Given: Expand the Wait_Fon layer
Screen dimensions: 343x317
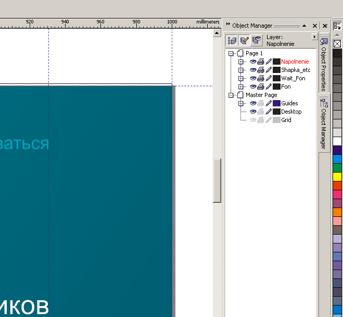Looking at the screenshot, I should pos(240,78).
